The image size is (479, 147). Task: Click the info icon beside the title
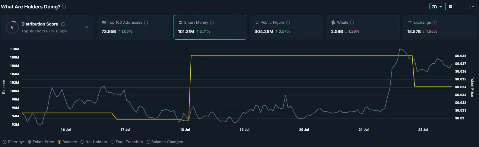pyautogui.click(x=64, y=7)
